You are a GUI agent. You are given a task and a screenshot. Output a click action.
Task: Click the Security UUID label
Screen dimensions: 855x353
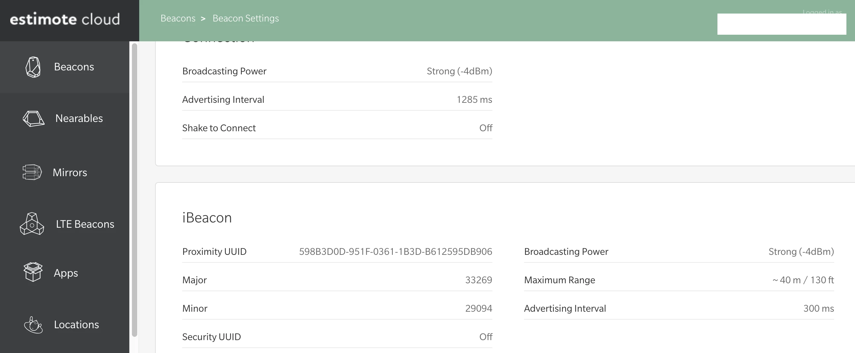[211, 337]
